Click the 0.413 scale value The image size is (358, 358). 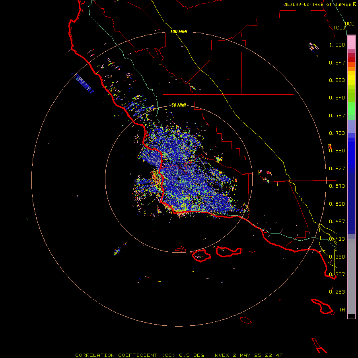click(x=337, y=239)
